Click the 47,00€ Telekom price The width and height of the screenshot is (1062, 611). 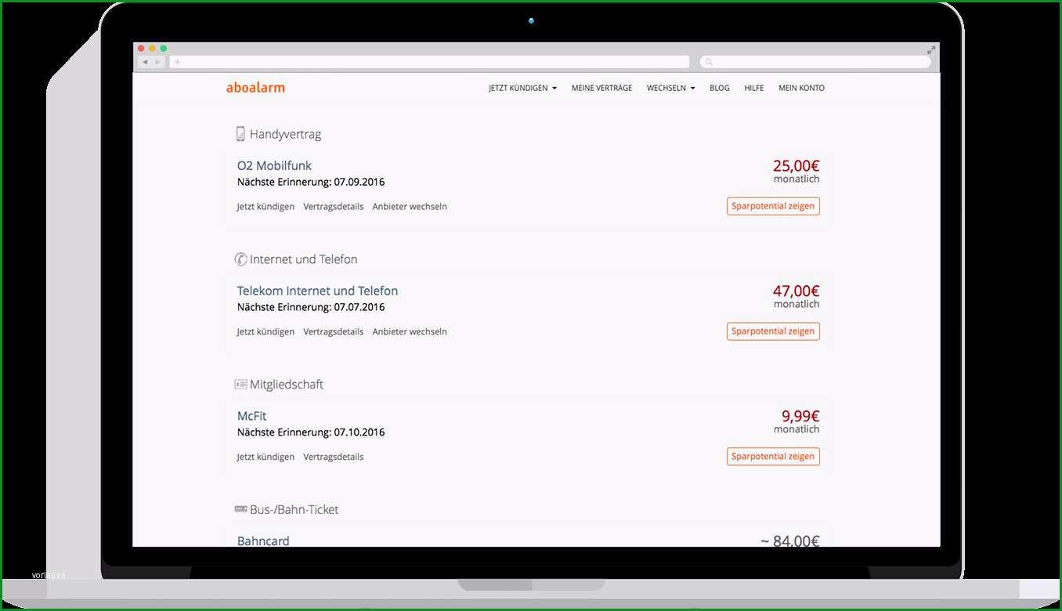[796, 291]
